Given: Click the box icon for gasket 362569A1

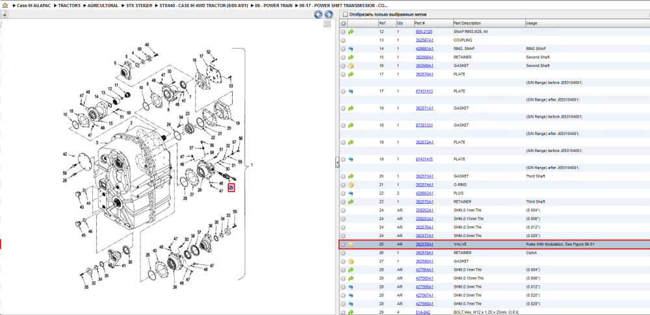Looking at the screenshot, I should (351, 66).
